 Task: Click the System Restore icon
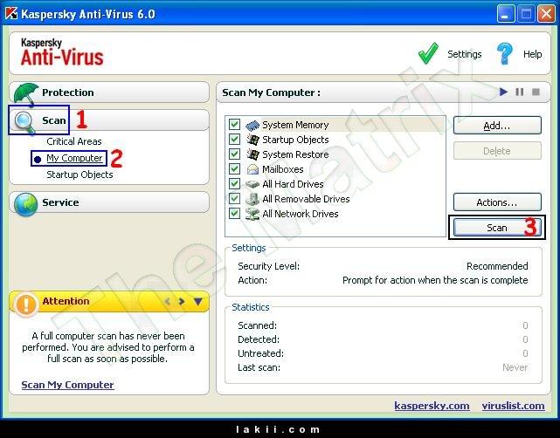(x=252, y=154)
